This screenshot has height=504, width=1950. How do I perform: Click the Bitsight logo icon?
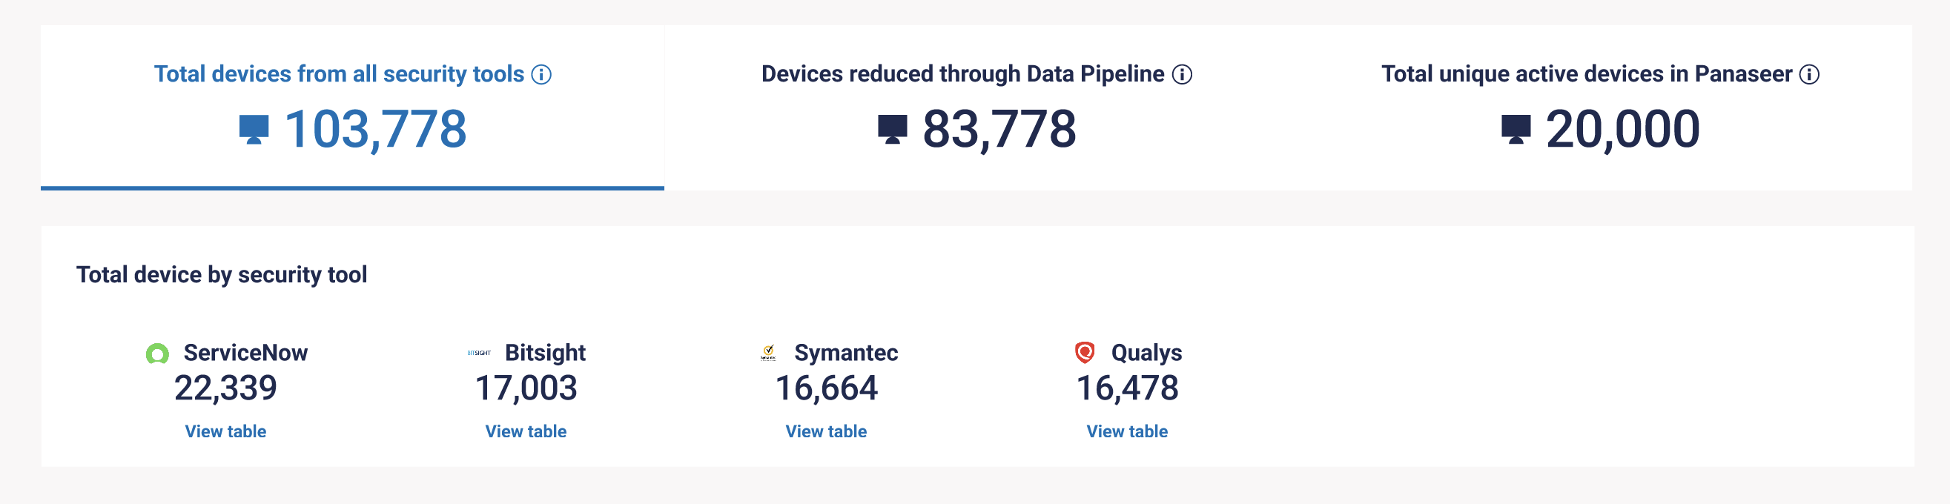point(479,353)
